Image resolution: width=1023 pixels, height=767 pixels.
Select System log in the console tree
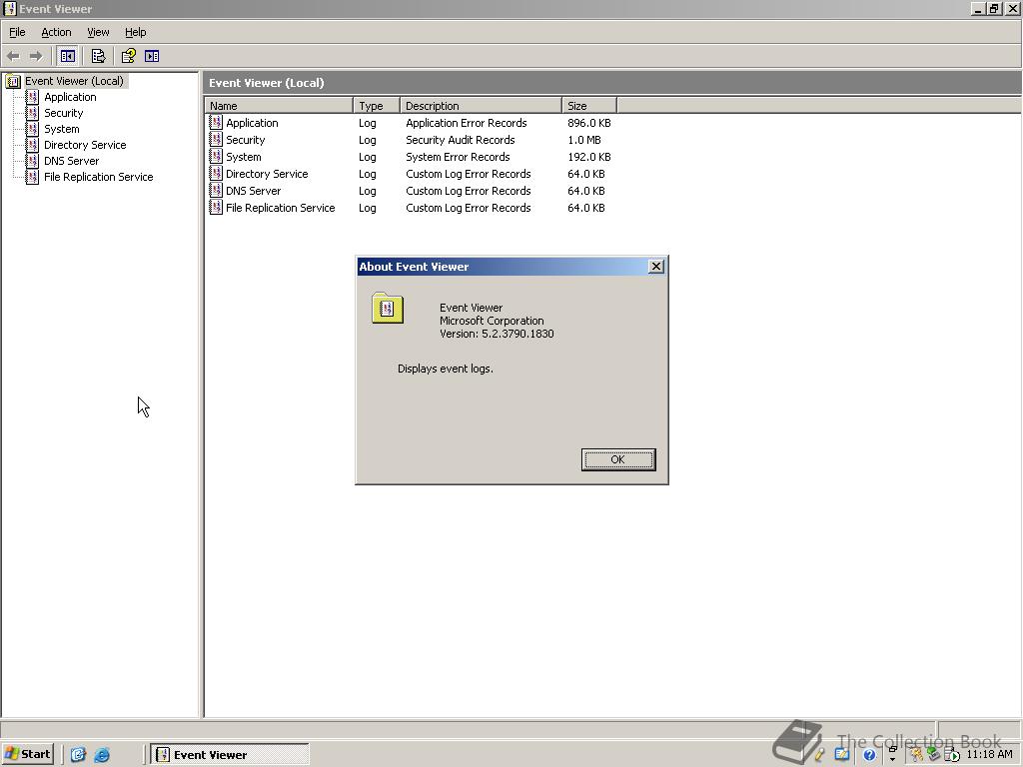[61, 129]
